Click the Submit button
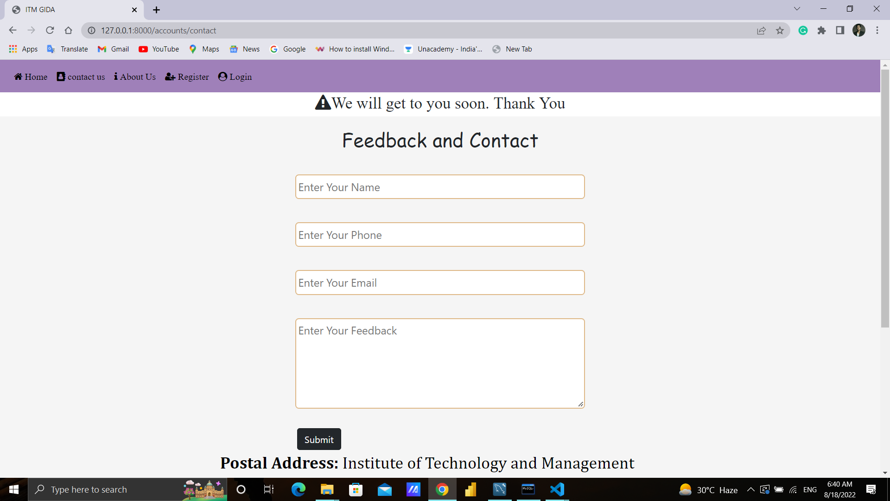The image size is (890, 501). 318,439
